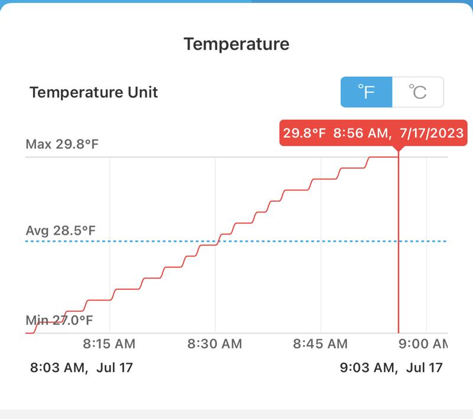Image resolution: width=473 pixels, height=419 pixels.
Task: Click the Temperature chart title
Action: click(x=237, y=44)
